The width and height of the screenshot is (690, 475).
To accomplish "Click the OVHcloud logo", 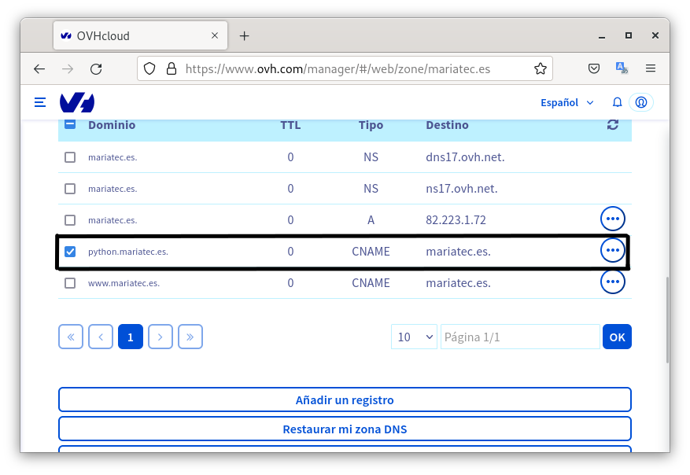I will [77, 102].
